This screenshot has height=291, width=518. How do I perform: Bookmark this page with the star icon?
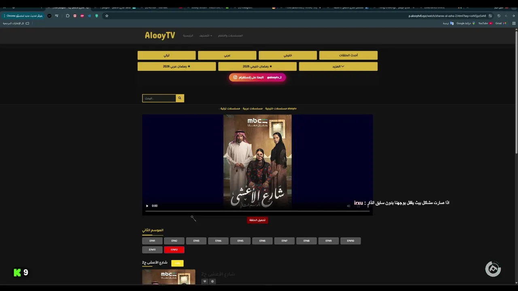tap(107, 16)
